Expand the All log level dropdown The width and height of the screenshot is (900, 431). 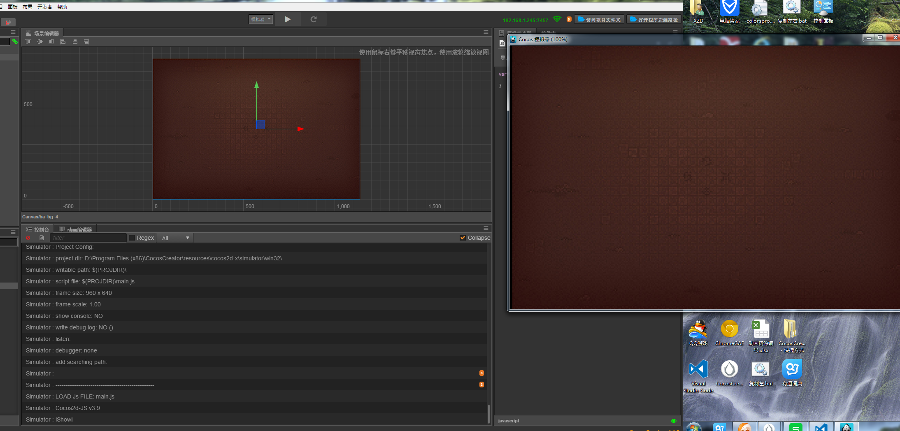click(x=175, y=238)
